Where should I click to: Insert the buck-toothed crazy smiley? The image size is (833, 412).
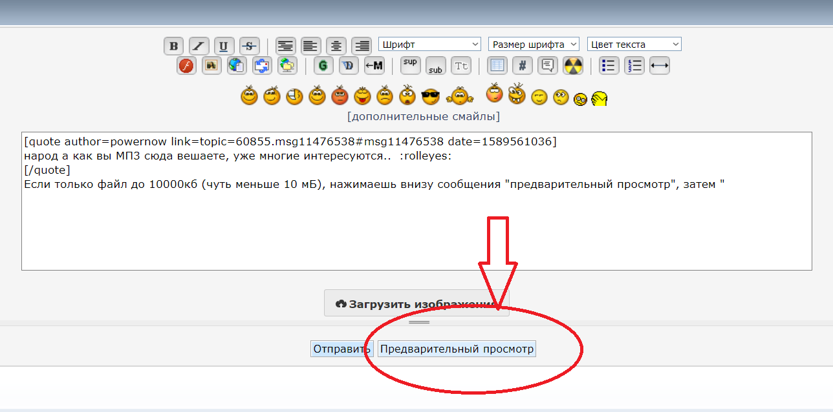pyautogui.click(x=516, y=94)
